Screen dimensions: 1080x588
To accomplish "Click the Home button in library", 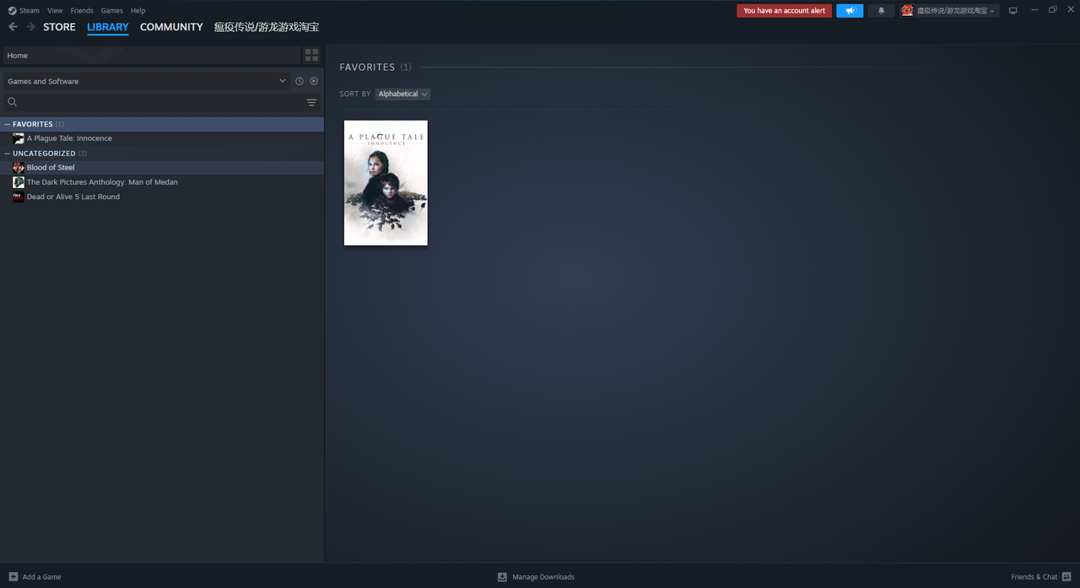I will click(151, 55).
